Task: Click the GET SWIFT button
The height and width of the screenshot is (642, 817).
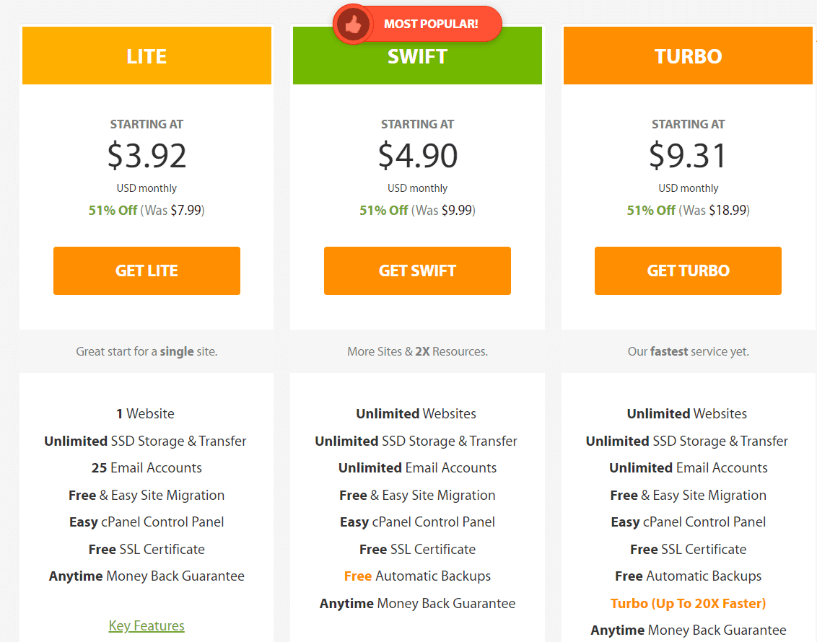Action: [417, 271]
